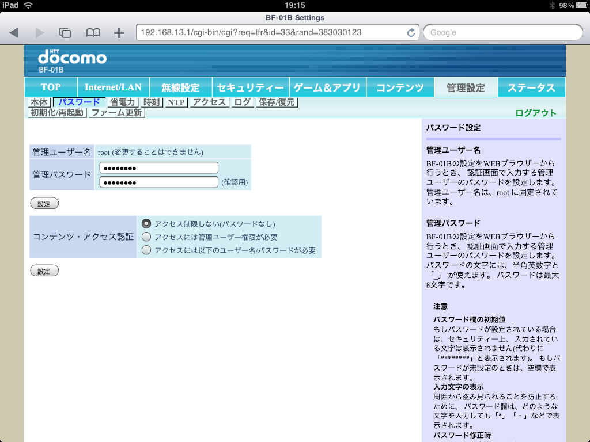
Task: Open the ゲーム&アプリ tab
Action: tap(327, 87)
